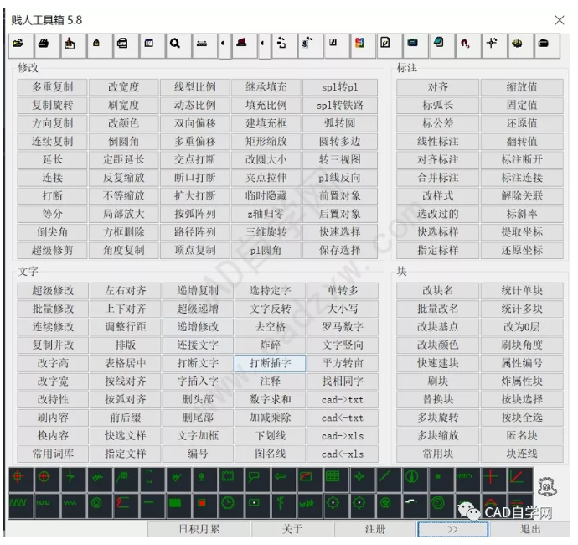This screenshot has width=578, height=545.
Task: Click the open folder icon in toolbar
Action: click(18, 44)
